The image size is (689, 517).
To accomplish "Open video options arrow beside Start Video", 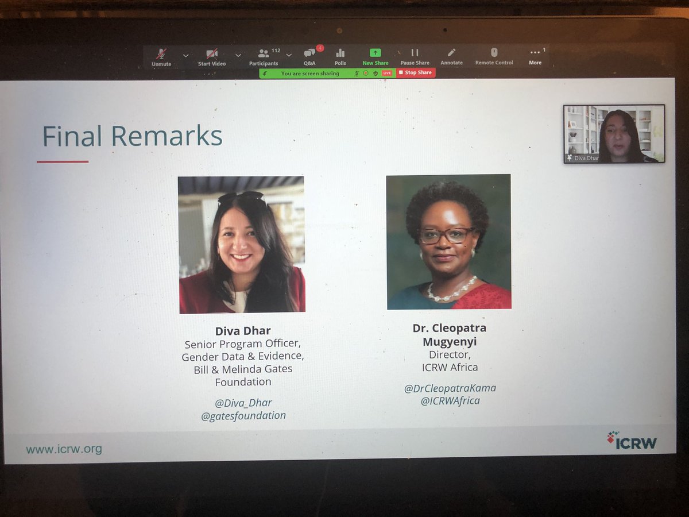I will click(239, 56).
